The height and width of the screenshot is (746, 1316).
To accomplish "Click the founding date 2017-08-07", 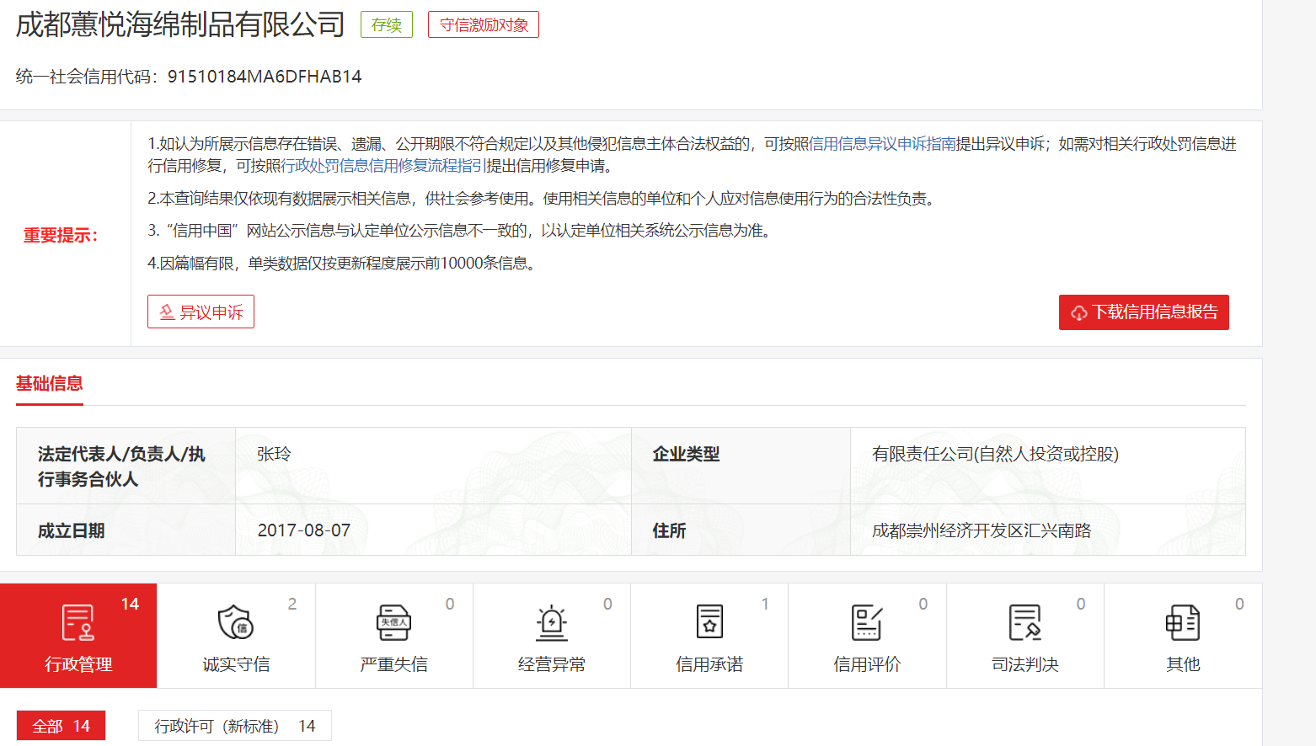I will (x=304, y=530).
